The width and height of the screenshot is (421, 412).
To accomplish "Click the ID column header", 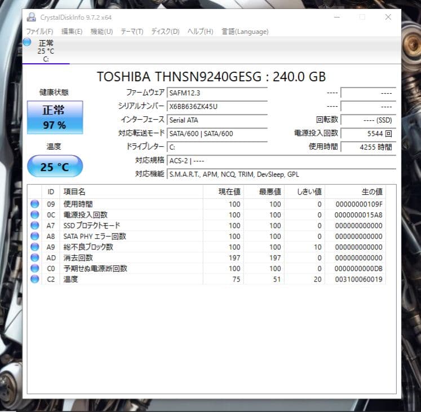I will 51,192.
